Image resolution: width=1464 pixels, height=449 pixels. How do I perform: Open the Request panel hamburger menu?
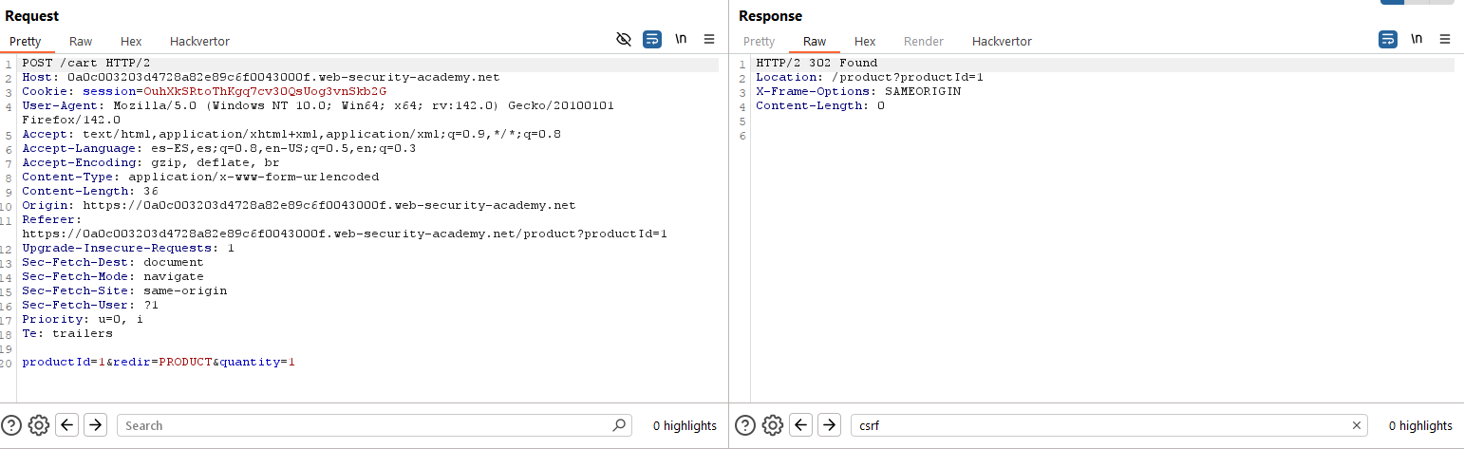pyautogui.click(x=709, y=40)
